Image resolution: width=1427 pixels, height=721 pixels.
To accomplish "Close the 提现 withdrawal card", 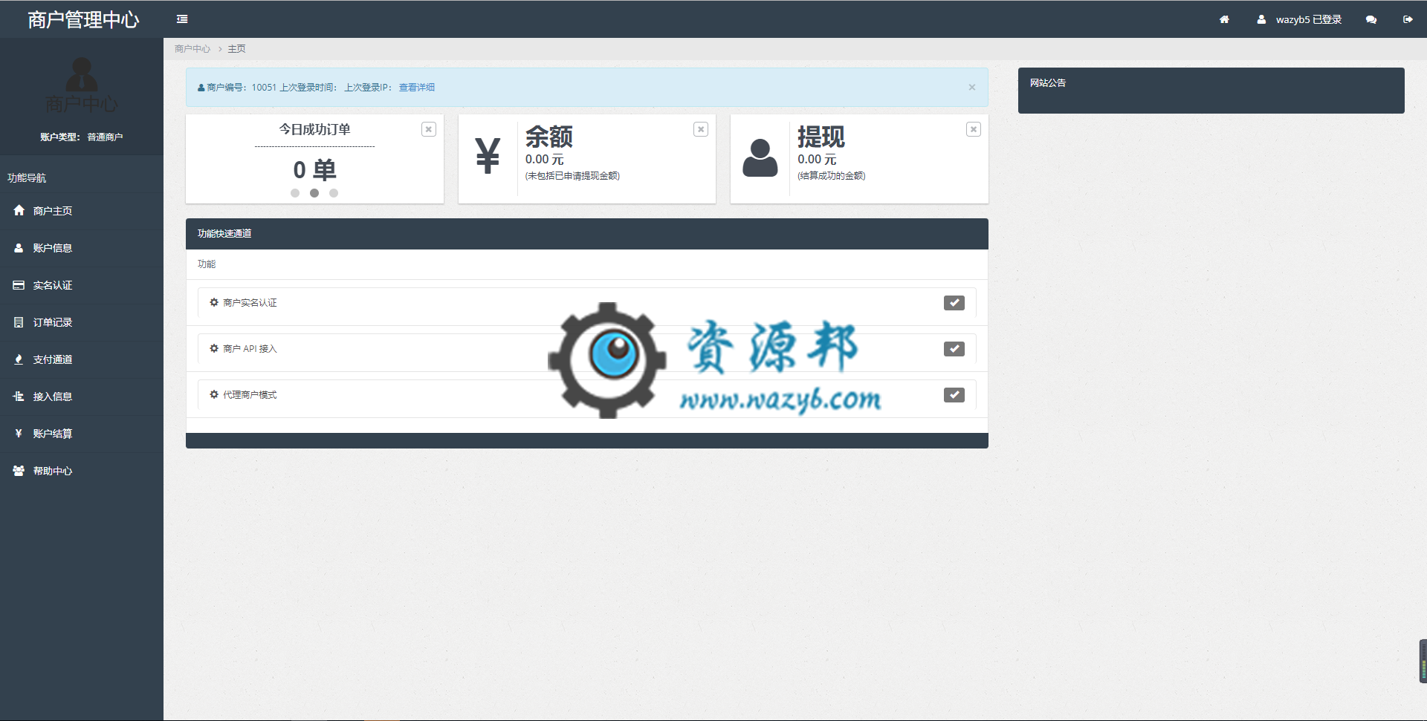I will tap(974, 129).
